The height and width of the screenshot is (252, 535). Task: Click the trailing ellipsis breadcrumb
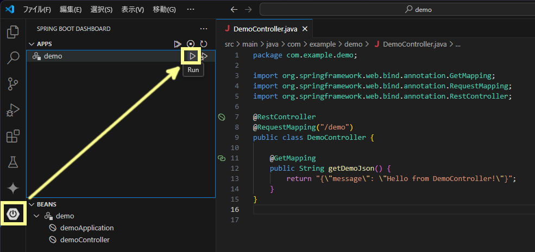pyautogui.click(x=458, y=44)
